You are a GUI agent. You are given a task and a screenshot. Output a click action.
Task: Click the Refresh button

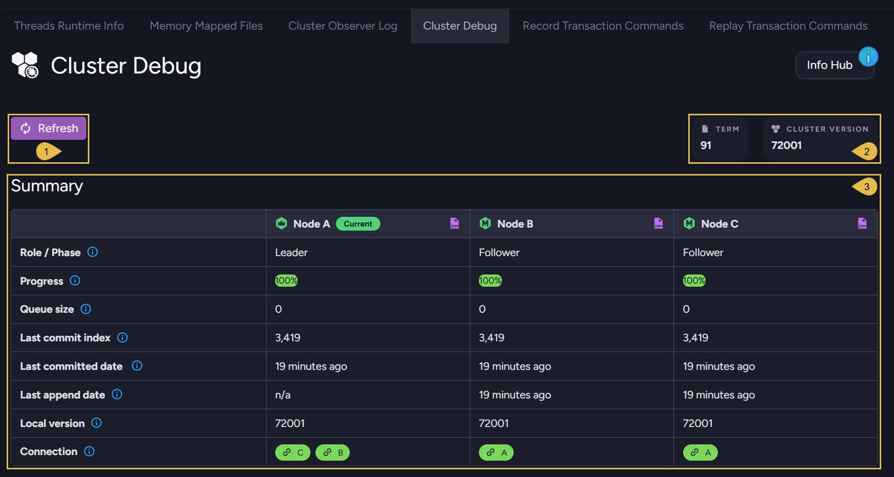click(49, 128)
